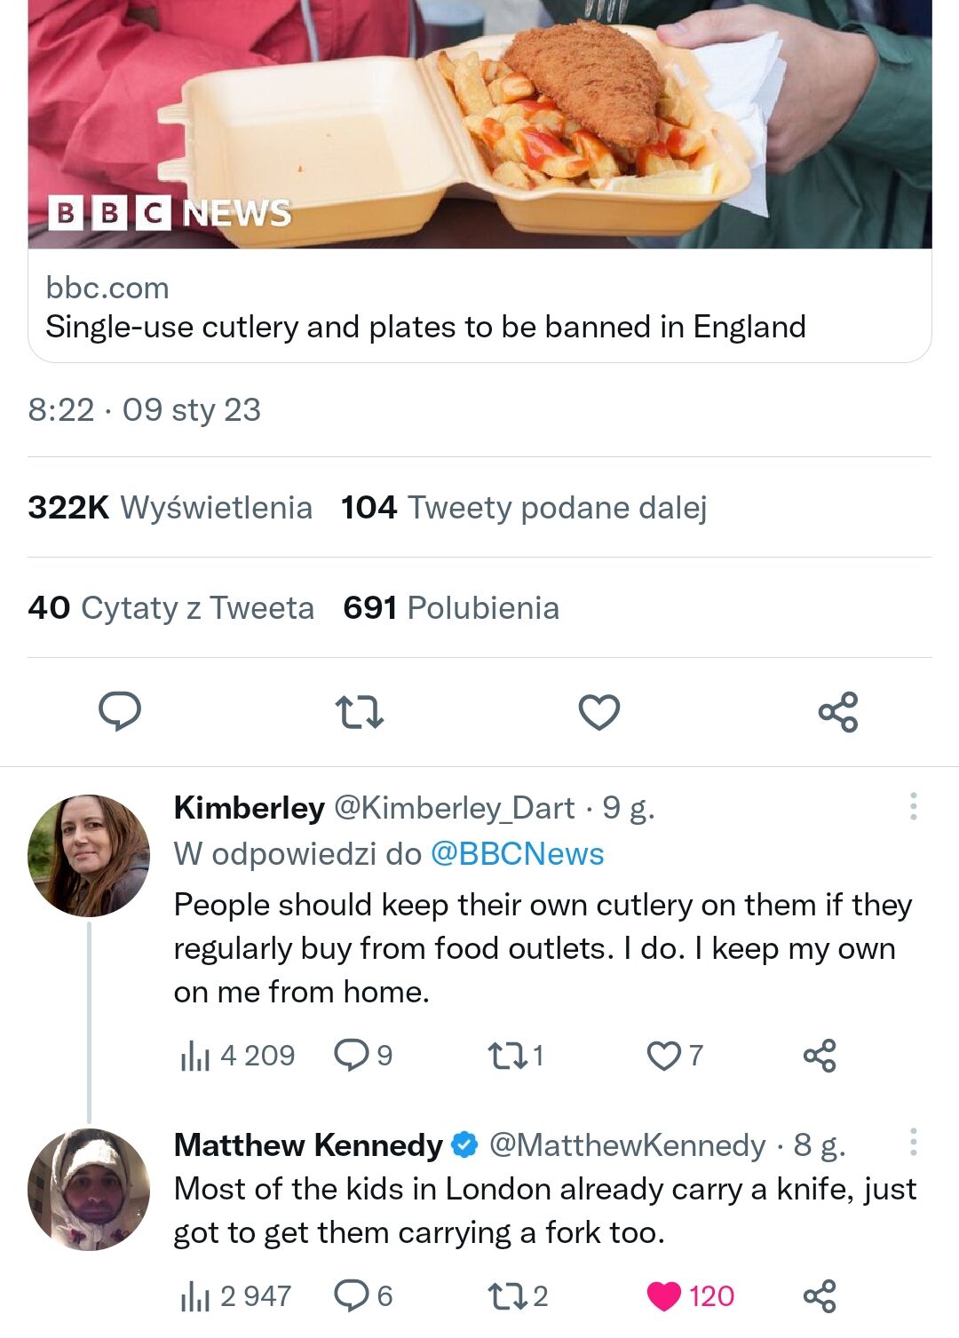Screen dimensions: 959x1338
Task: Open more options menu on Matthew Kennedy's reply
Action: pos(913,1142)
